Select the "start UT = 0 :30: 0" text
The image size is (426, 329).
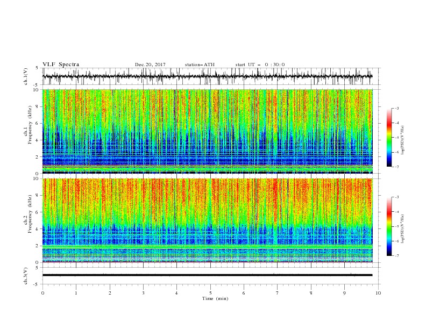tap(260, 65)
